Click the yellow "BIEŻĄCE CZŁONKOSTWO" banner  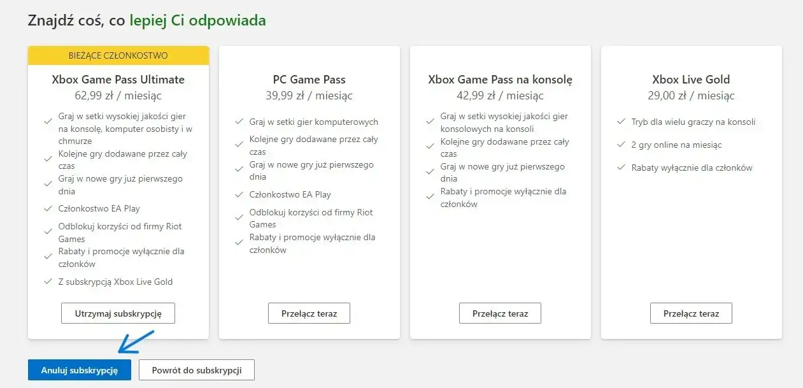tap(118, 55)
